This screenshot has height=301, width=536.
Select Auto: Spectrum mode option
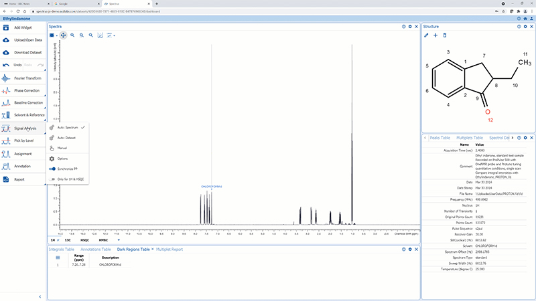pyautogui.click(x=67, y=127)
